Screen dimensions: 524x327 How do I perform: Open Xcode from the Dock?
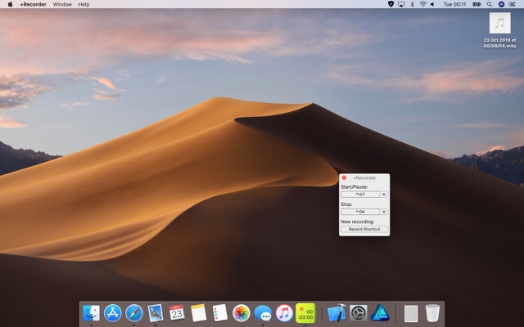337,313
